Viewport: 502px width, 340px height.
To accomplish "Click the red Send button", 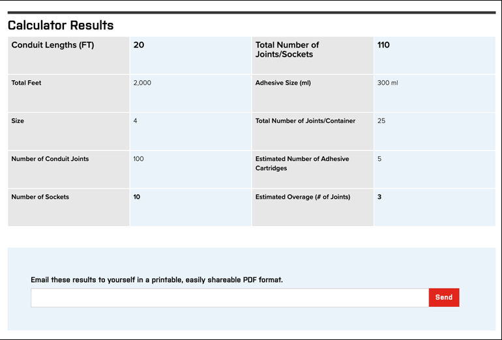I will pyautogui.click(x=444, y=298).
